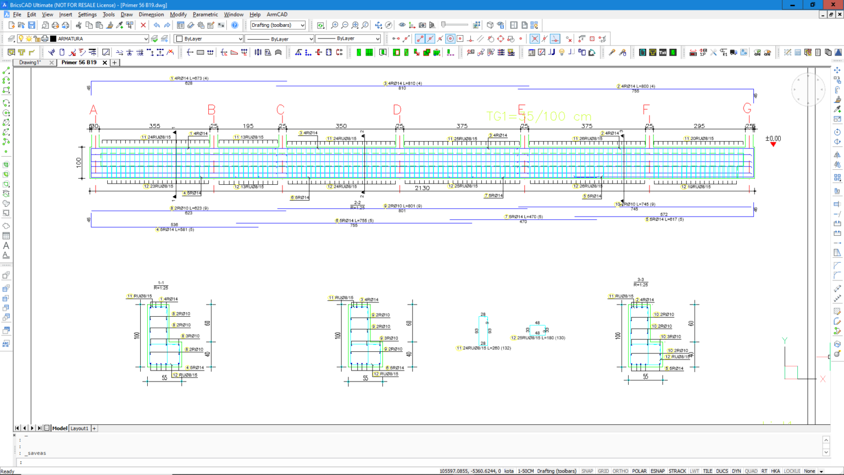Click the Open file folder icon

(21, 25)
